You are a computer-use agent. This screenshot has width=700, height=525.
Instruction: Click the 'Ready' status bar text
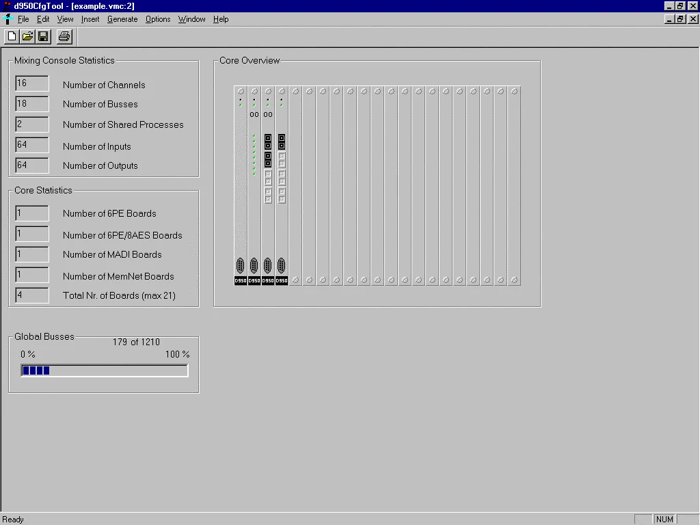[x=13, y=520]
